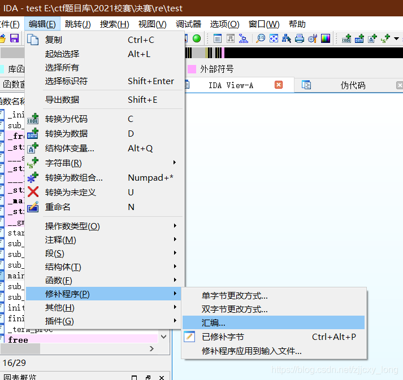Image resolution: width=403 pixels, height=380 pixels.
Task: Click the gear with wrench settings icon
Action: 313,38
